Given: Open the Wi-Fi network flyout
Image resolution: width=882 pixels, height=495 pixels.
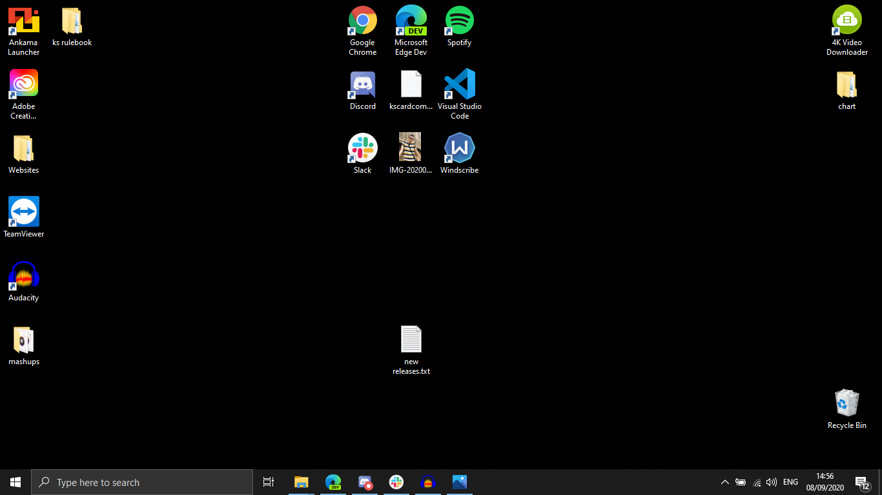Looking at the screenshot, I should tap(757, 482).
